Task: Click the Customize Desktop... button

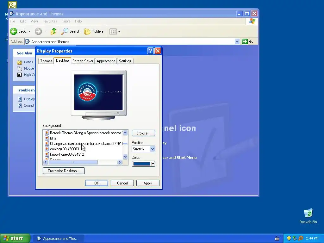Action: 64,171
